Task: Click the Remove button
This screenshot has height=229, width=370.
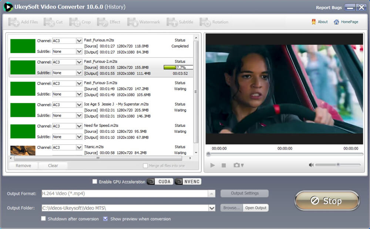Action: click(x=23, y=166)
